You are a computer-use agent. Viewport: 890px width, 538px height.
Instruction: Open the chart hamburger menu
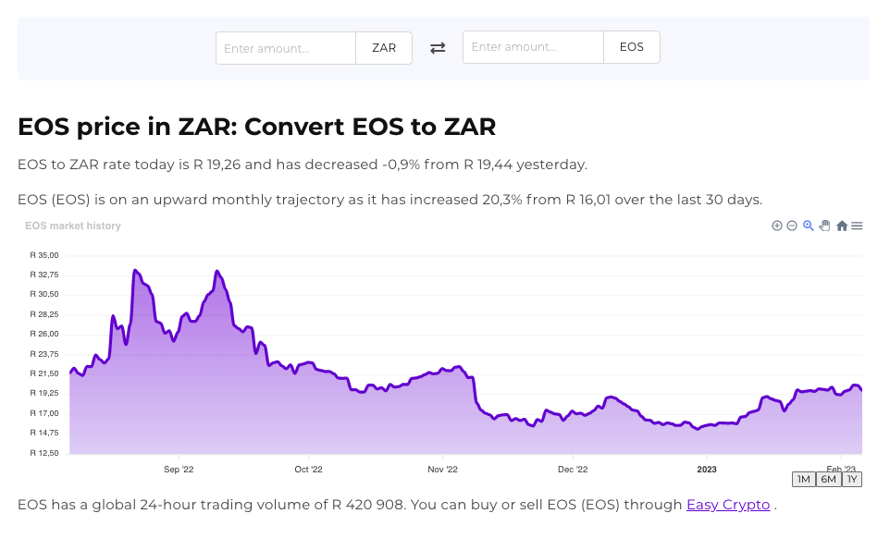click(x=858, y=226)
